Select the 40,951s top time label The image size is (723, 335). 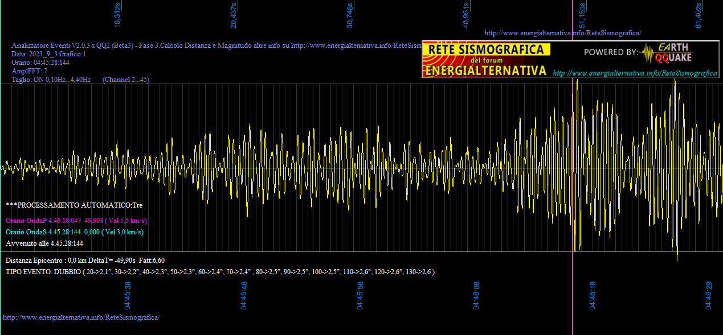point(466,15)
